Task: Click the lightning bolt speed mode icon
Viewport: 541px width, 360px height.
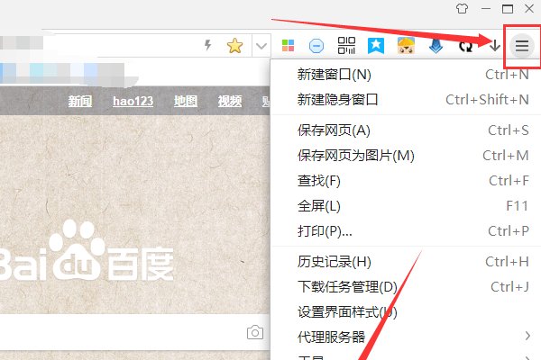Action: tap(207, 45)
